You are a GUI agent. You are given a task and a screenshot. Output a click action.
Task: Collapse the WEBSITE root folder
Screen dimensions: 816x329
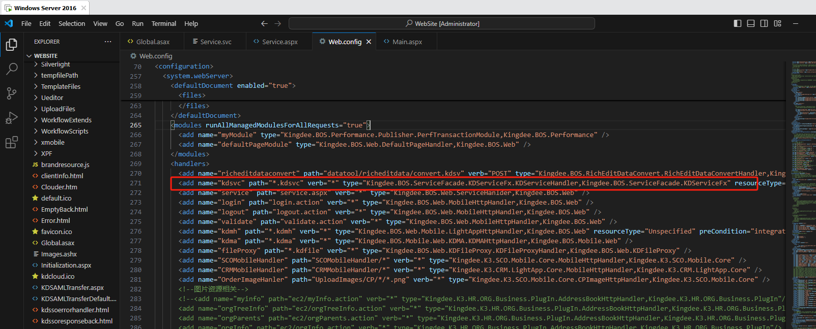click(29, 56)
